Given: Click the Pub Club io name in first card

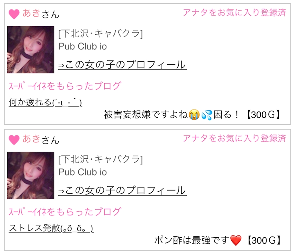Looking at the screenshot, I should [83, 46].
